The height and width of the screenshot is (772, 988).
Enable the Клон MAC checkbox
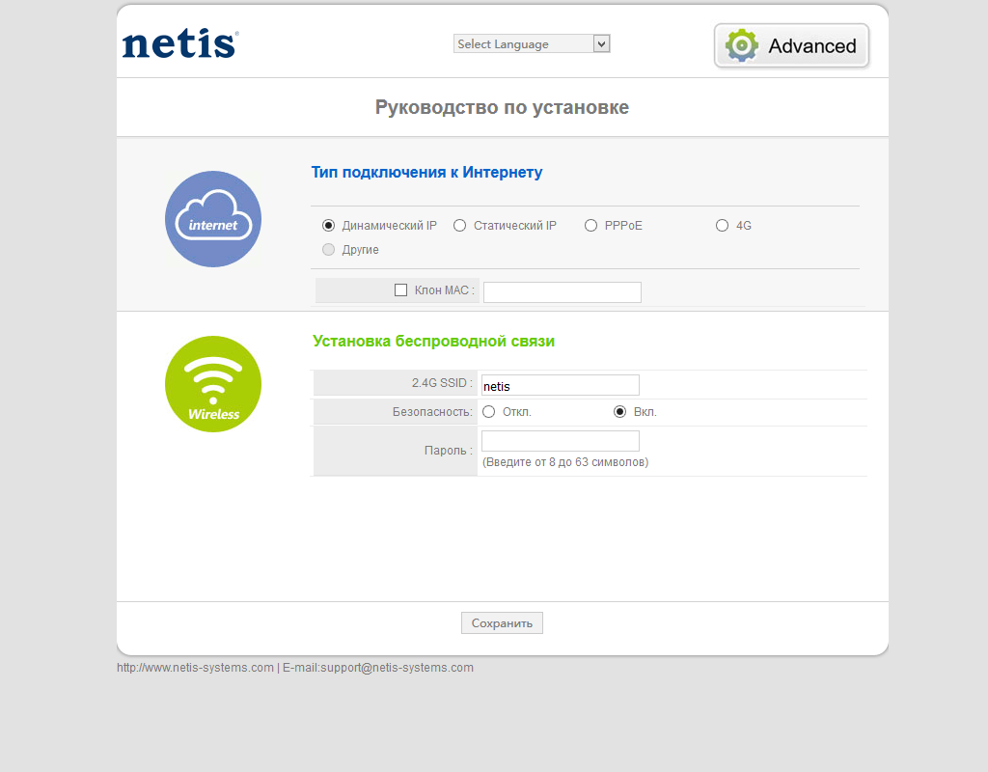click(401, 290)
